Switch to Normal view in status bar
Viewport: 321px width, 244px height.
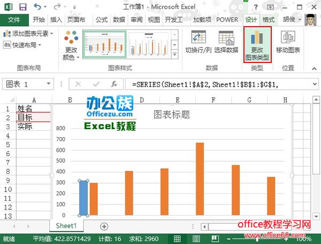177,239
